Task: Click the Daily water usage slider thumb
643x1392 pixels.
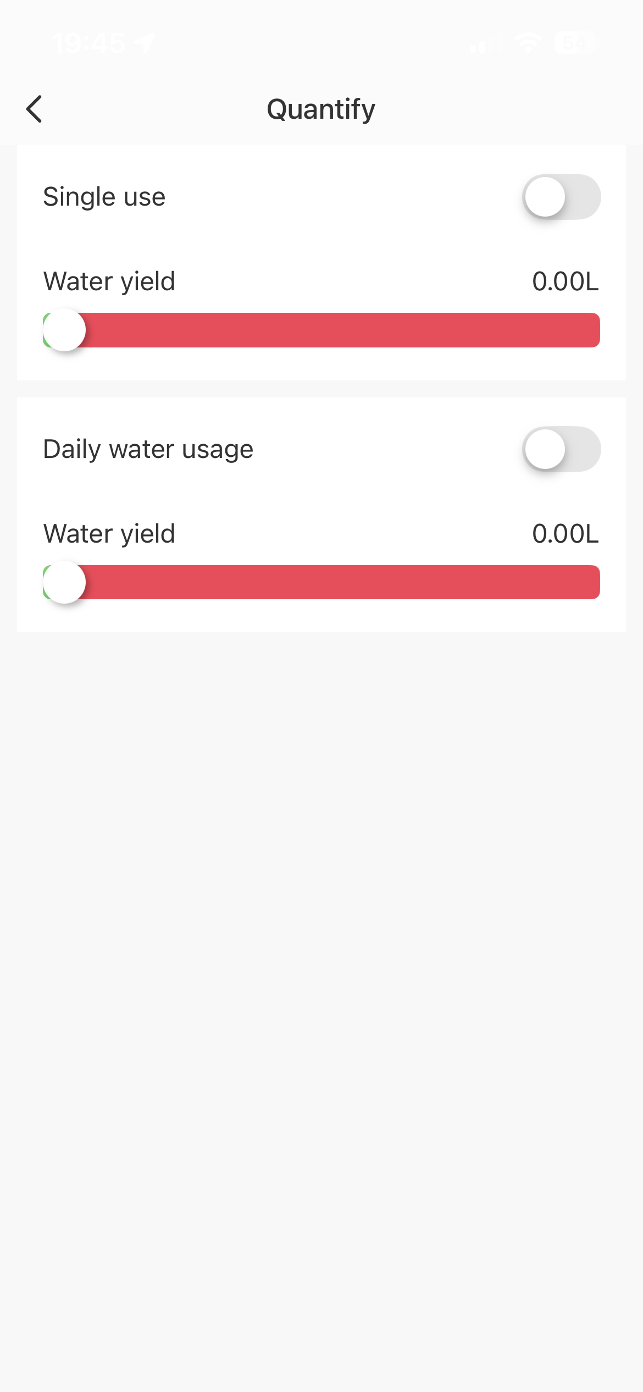Action: [x=64, y=582]
